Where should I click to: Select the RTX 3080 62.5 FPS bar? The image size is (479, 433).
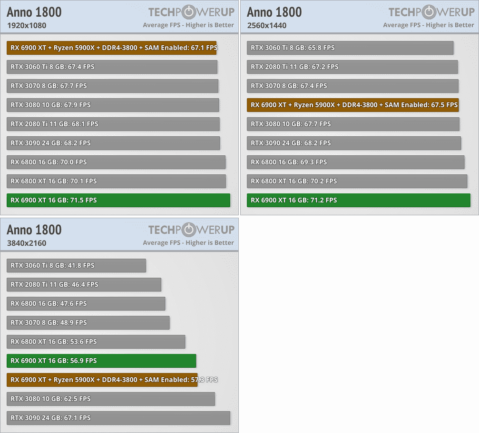[111, 399]
